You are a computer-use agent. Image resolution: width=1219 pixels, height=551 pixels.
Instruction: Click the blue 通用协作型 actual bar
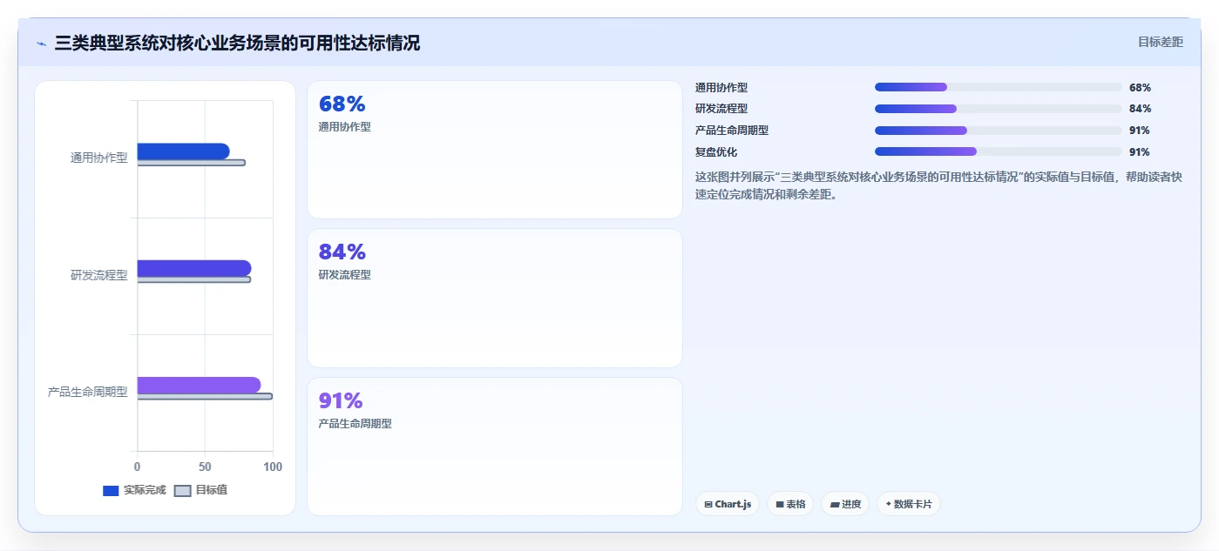pos(183,151)
